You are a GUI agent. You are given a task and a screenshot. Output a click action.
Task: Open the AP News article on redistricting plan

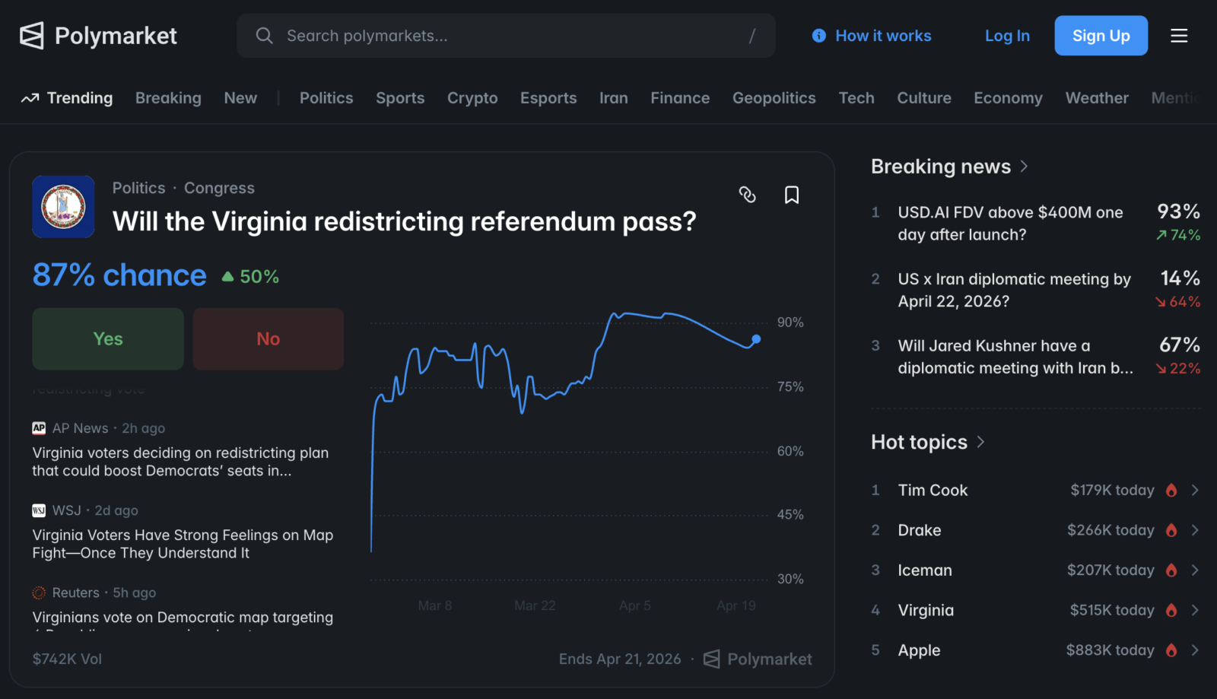click(180, 462)
